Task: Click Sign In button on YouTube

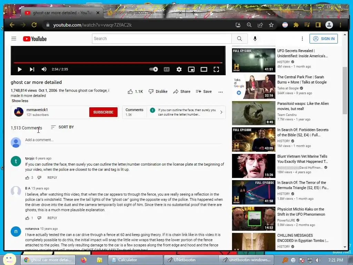Action: click(324, 39)
